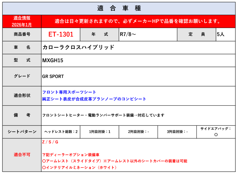Screen dimensions: 238x174
Task: Click the 5人 capacity value
Action: [220, 34]
